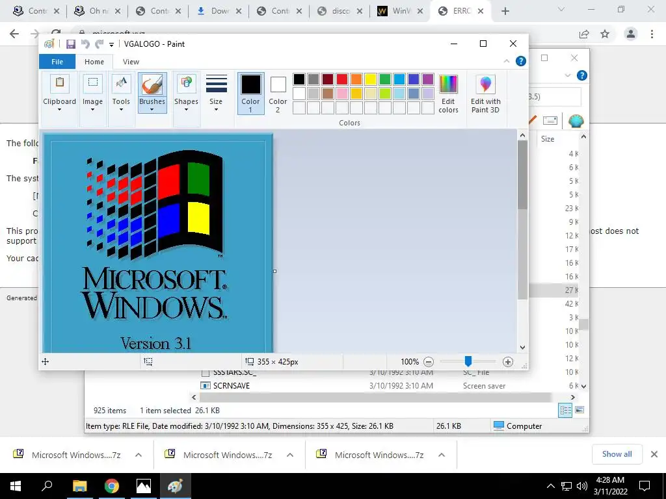Click the canvas right-edge resize handle
Viewport: 666px width, 499px height.
click(x=275, y=271)
